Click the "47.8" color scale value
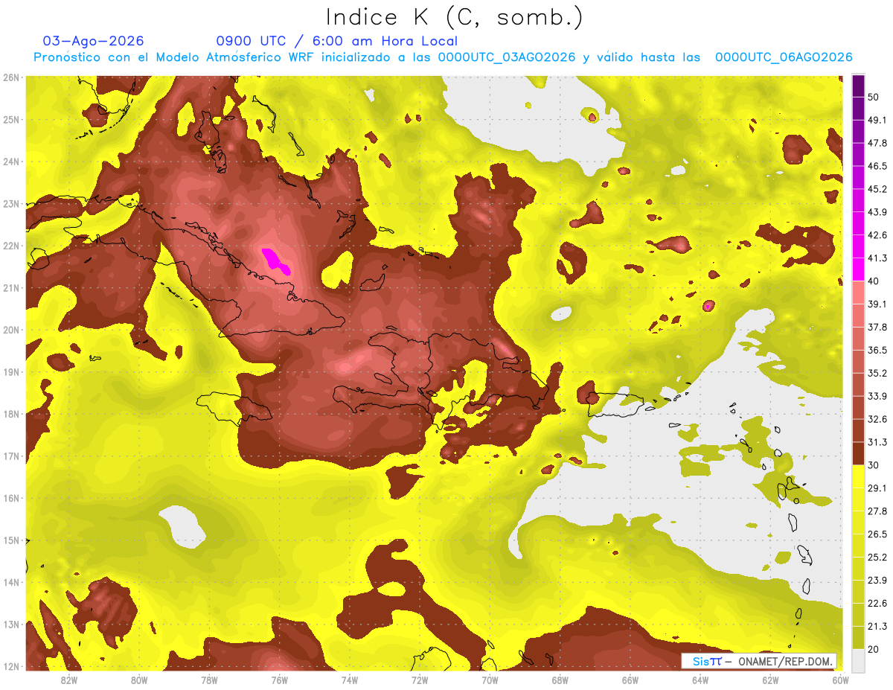893x690 pixels. pos(877,143)
